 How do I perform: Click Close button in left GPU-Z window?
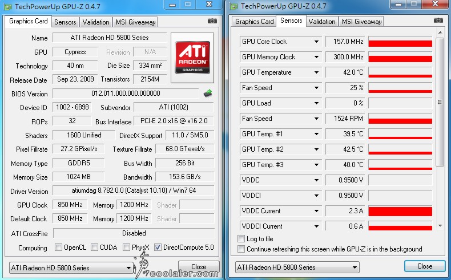click(199, 267)
